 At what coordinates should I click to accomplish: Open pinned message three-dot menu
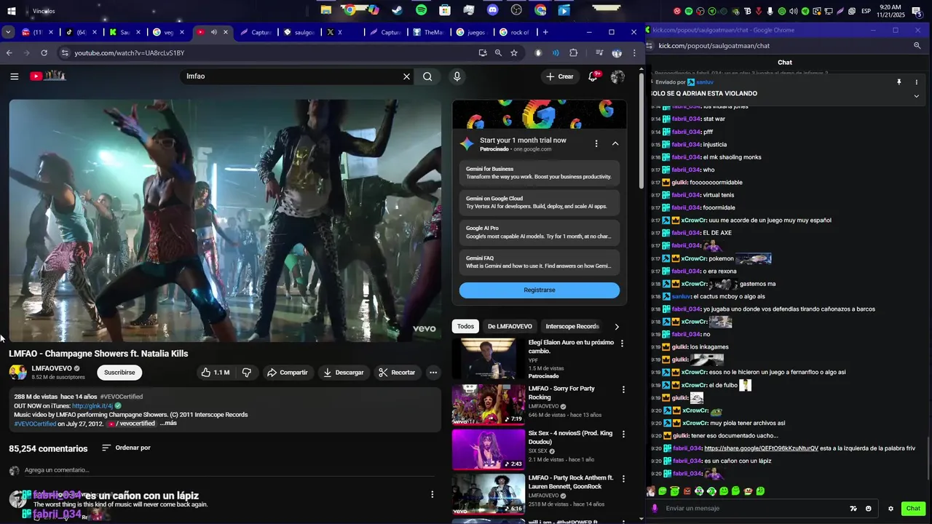pos(917,82)
